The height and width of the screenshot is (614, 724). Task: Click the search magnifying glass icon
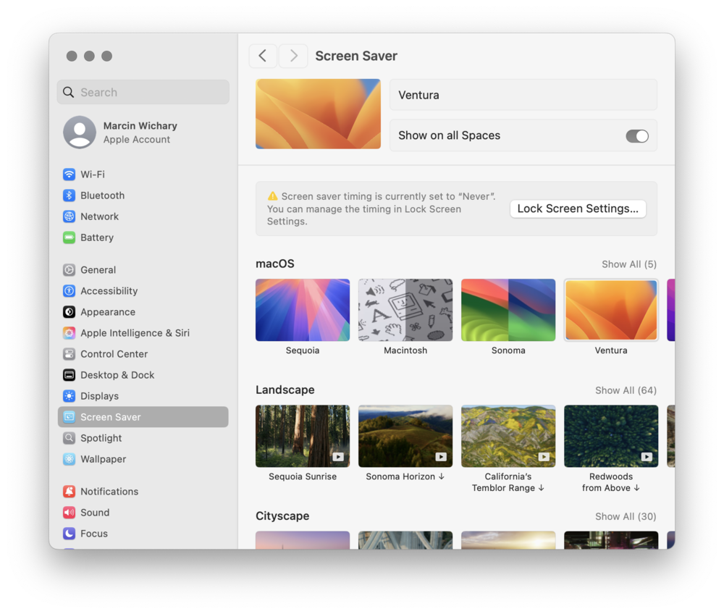[68, 92]
